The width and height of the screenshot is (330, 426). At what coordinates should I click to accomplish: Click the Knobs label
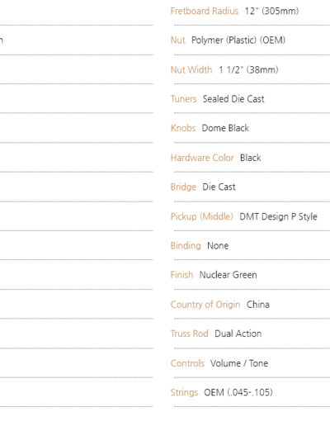tap(183, 128)
